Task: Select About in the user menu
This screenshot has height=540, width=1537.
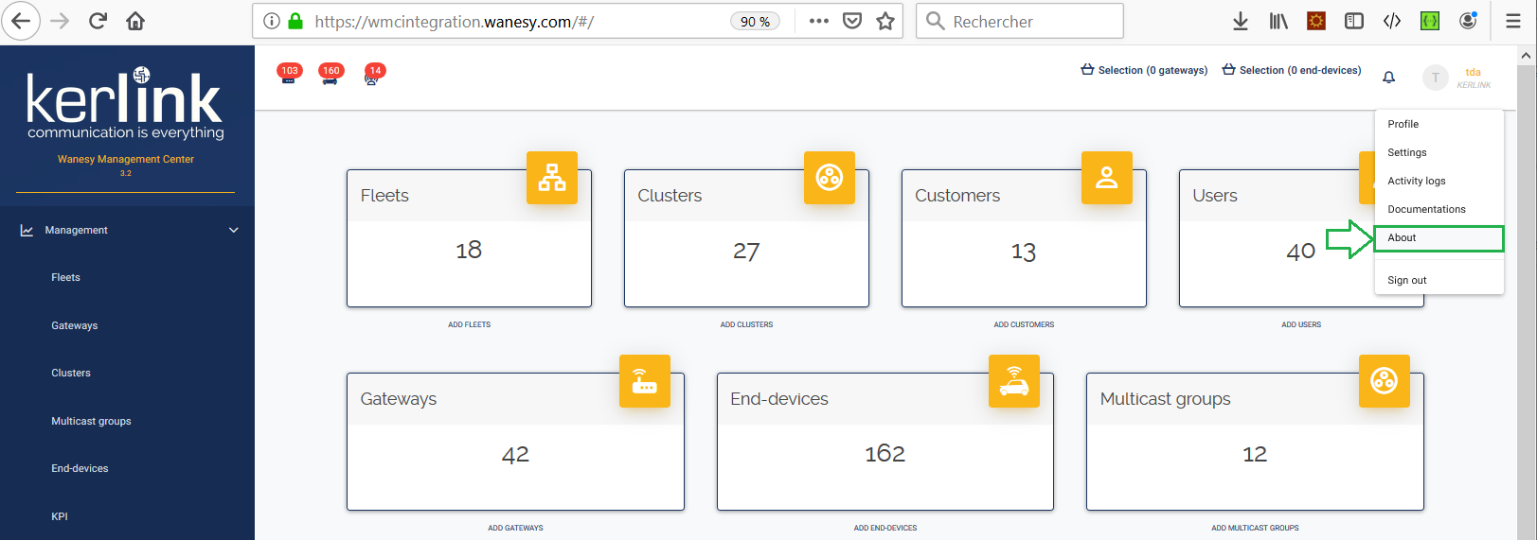Action: [1402, 238]
